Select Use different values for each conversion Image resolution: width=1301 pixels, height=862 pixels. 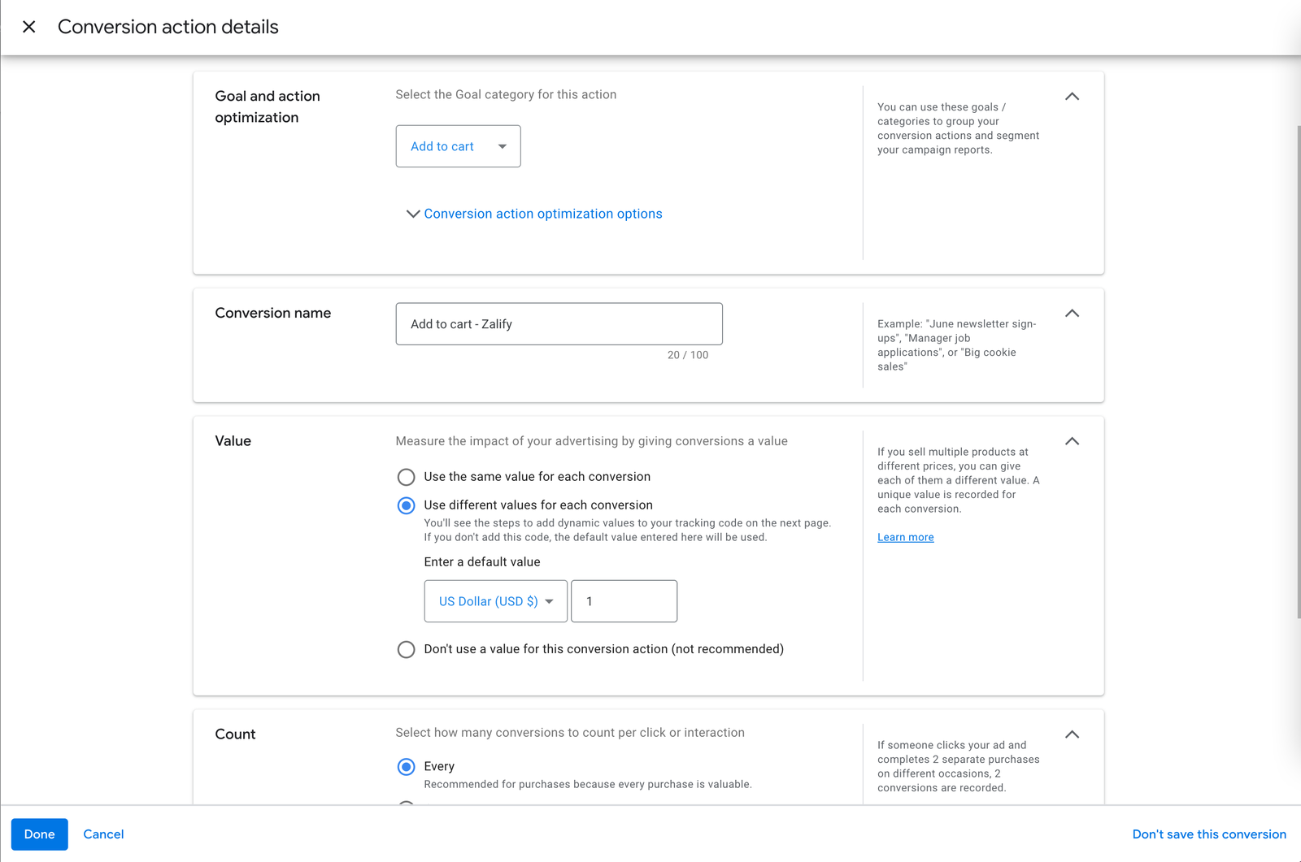point(406,505)
